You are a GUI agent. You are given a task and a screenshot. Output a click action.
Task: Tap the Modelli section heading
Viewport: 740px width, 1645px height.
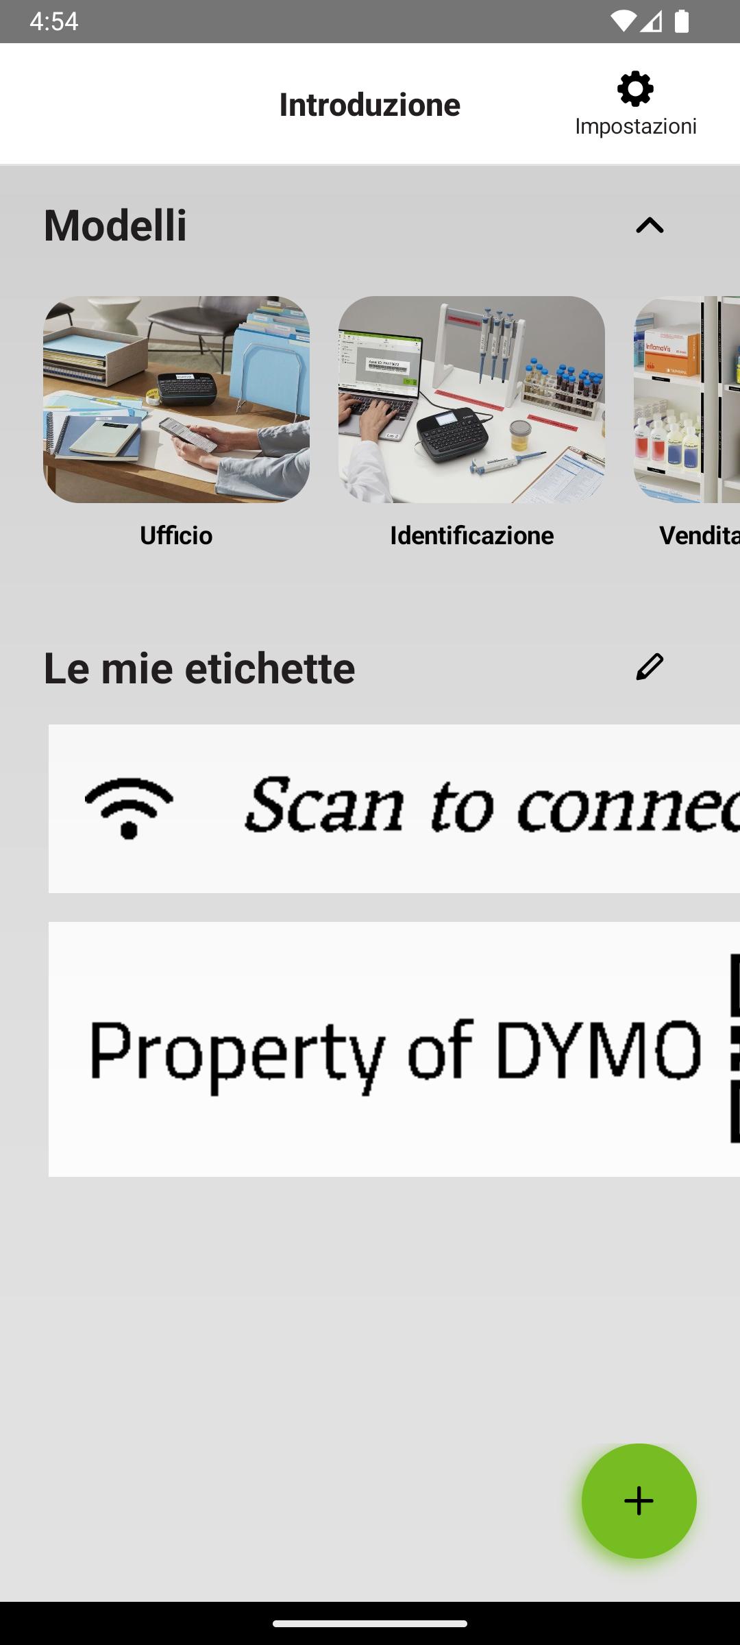click(115, 226)
